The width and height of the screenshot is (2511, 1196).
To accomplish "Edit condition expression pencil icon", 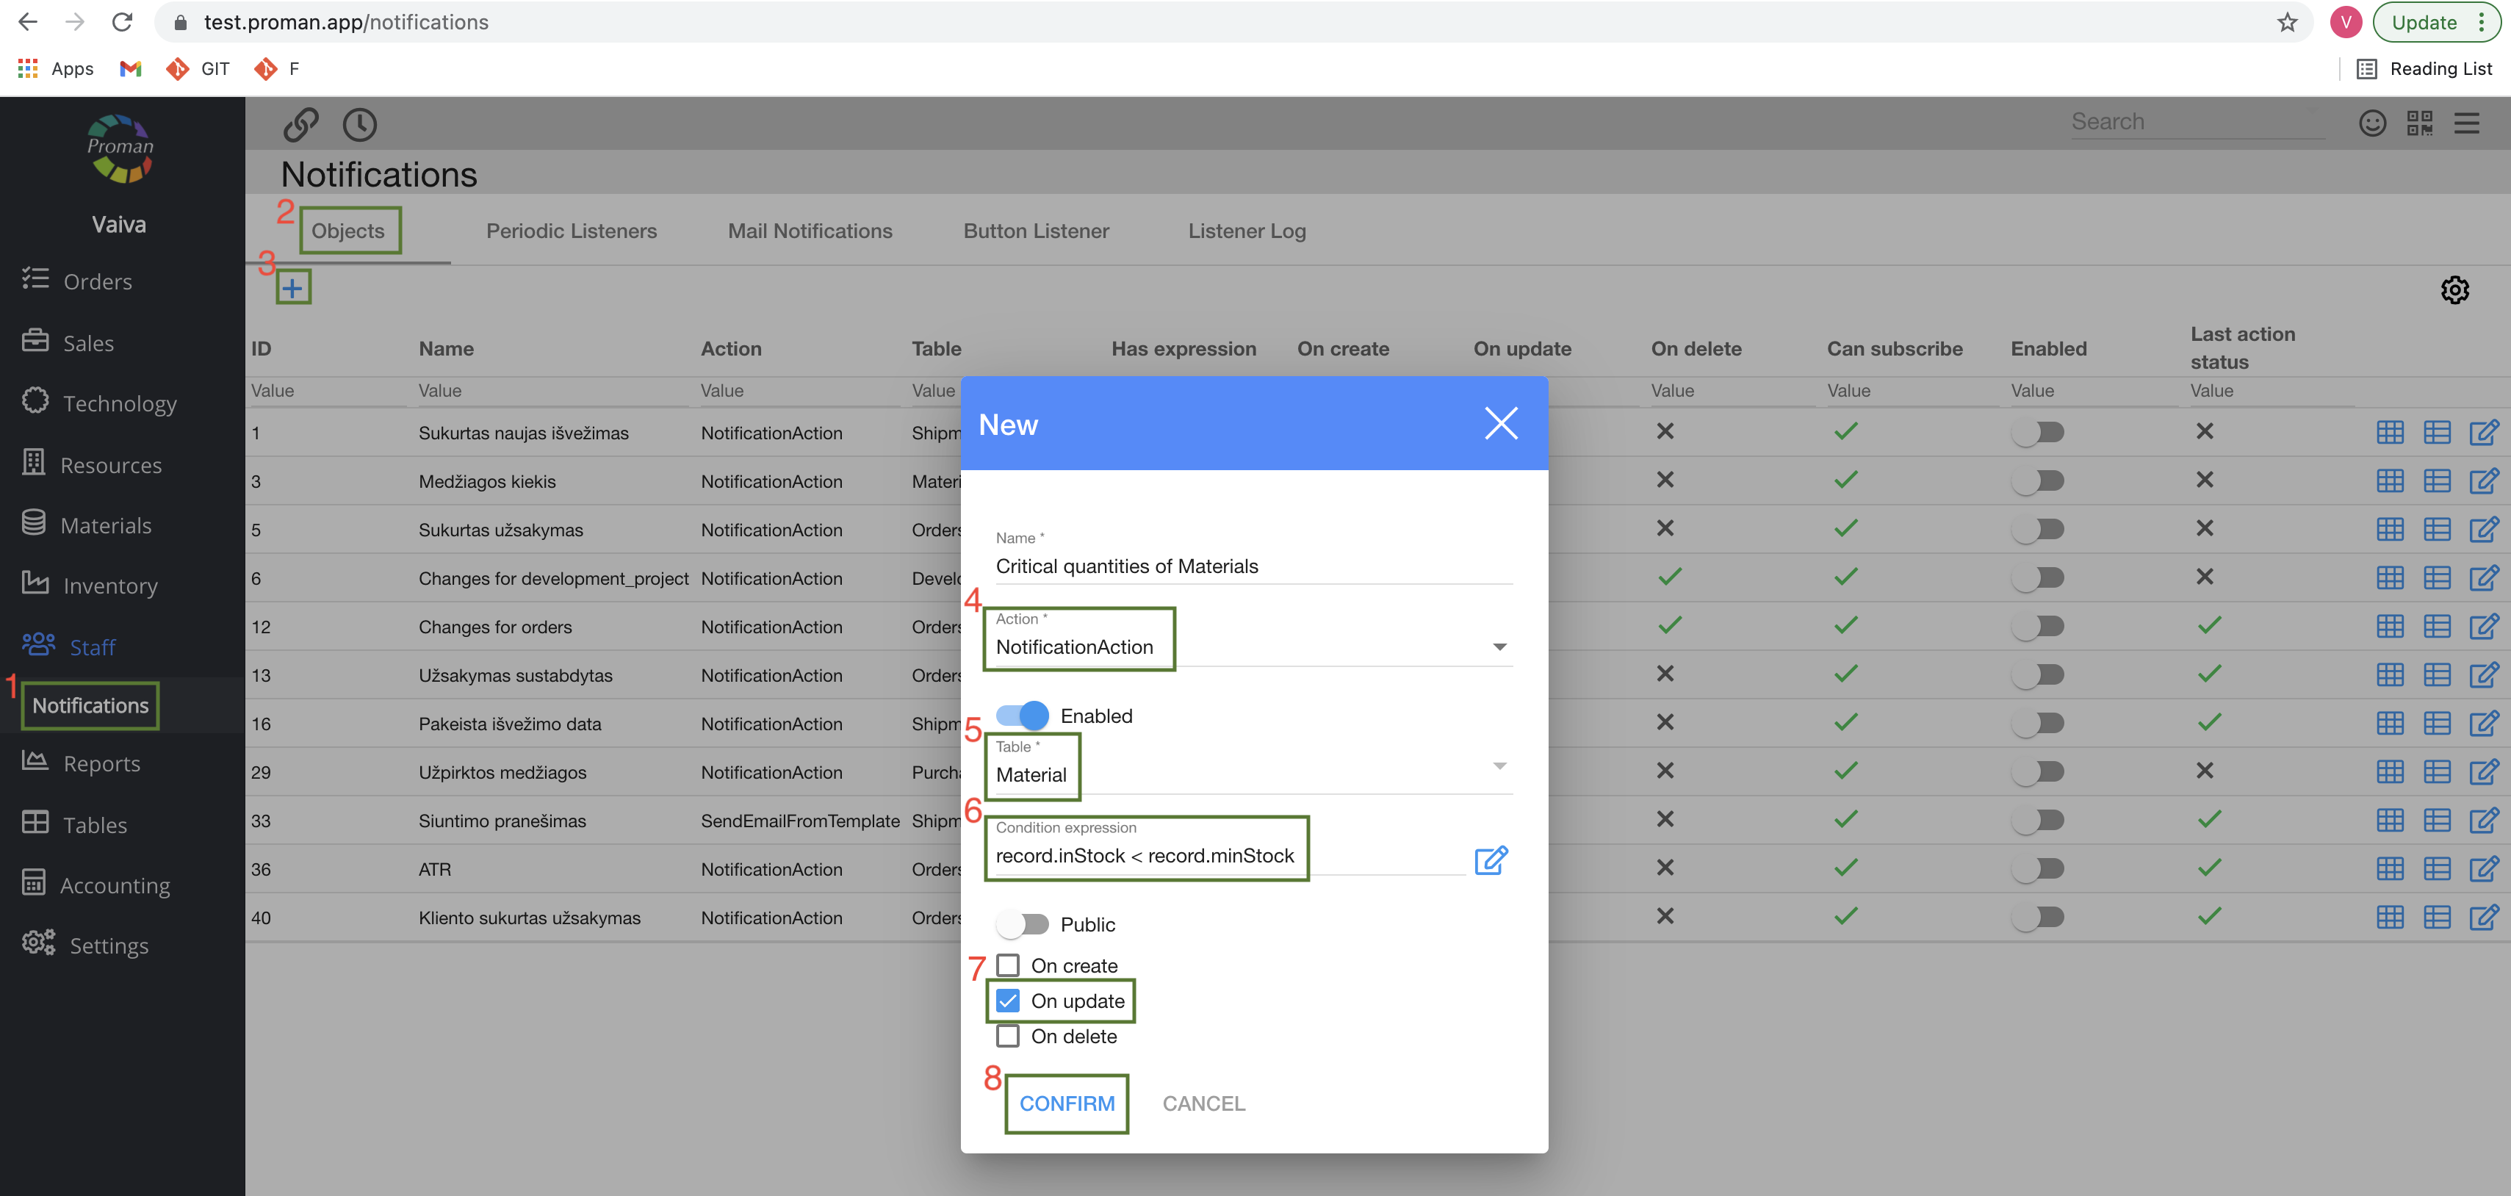I will [1491, 860].
